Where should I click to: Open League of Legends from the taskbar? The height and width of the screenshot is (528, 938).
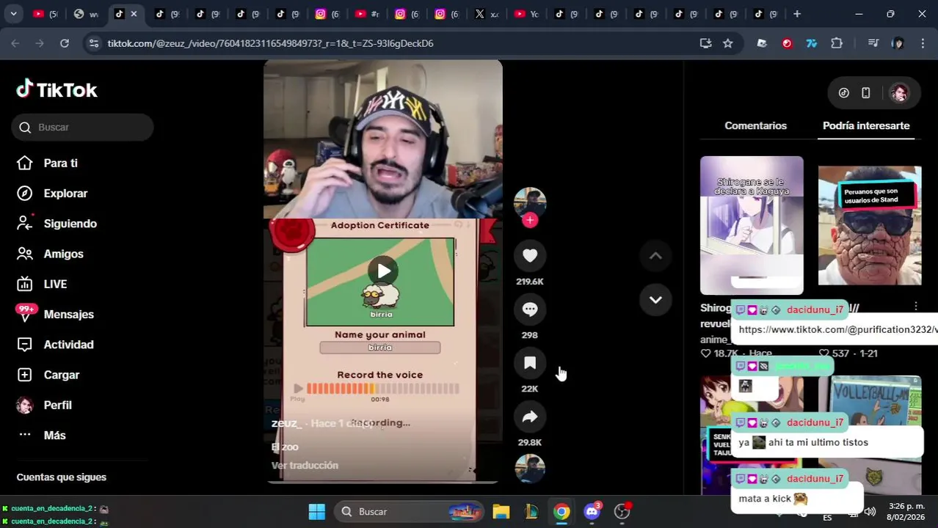(x=531, y=512)
